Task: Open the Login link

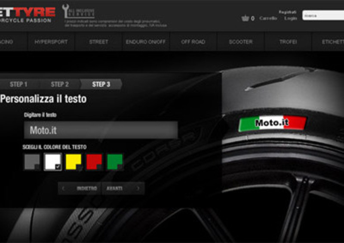Action: [291, 18]
